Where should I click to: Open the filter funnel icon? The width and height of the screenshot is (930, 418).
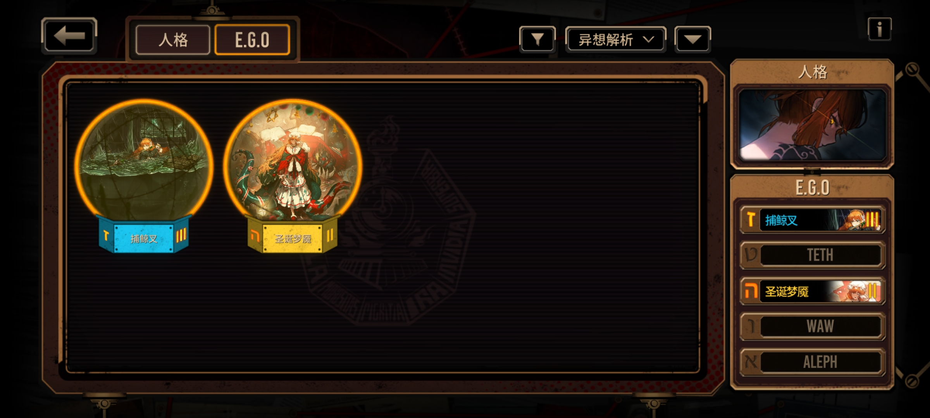tap(537, 39)
